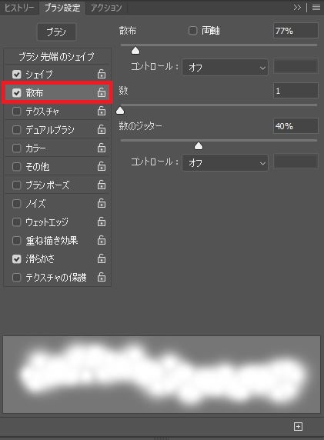Toggle the lock icon for カラー
This screenshot has width=324, height=440.
[x=102, y=148]
